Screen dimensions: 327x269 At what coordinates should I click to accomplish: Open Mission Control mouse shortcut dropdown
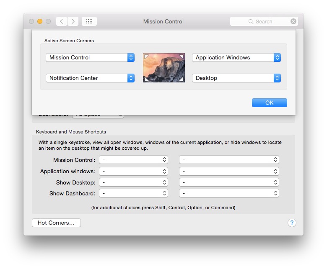[229, 160]
